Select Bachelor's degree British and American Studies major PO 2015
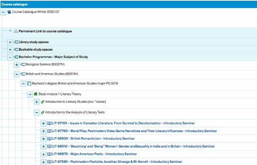This screenshot has height=165, width=257. click(x=75, y=84)
